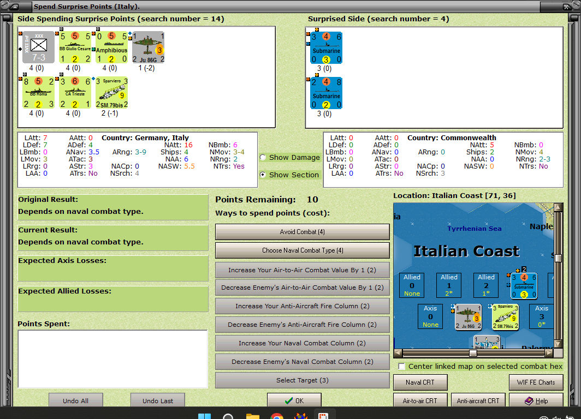Select the 3-4-6 Submarine counter on surprised side
Viewport: 581px width, 419px height.
(x=326, y=48)
